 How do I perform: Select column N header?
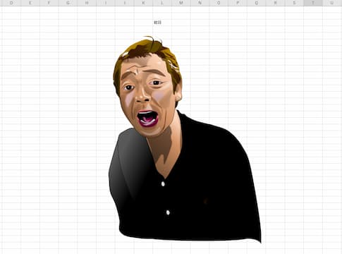[200, 3]
